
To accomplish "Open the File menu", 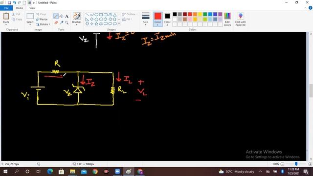I will pyautogui.click(x=6, y=8).
